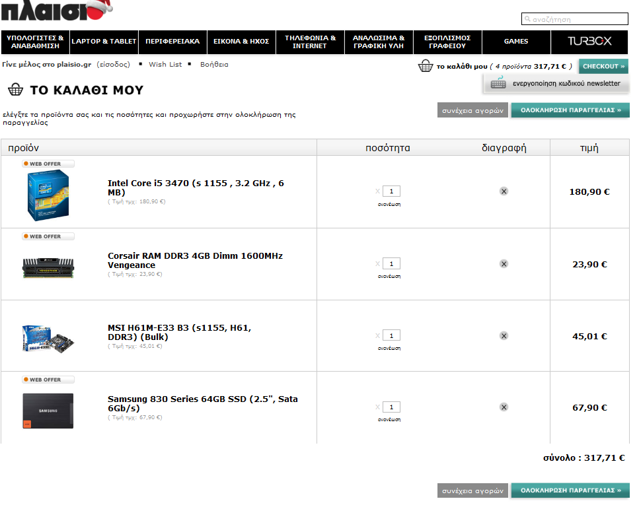The width and height of the screenshot is (639, 505).
Task: Click ενεργοποίηση κωδικού newsletter button
Action: [x=556, y=83]
